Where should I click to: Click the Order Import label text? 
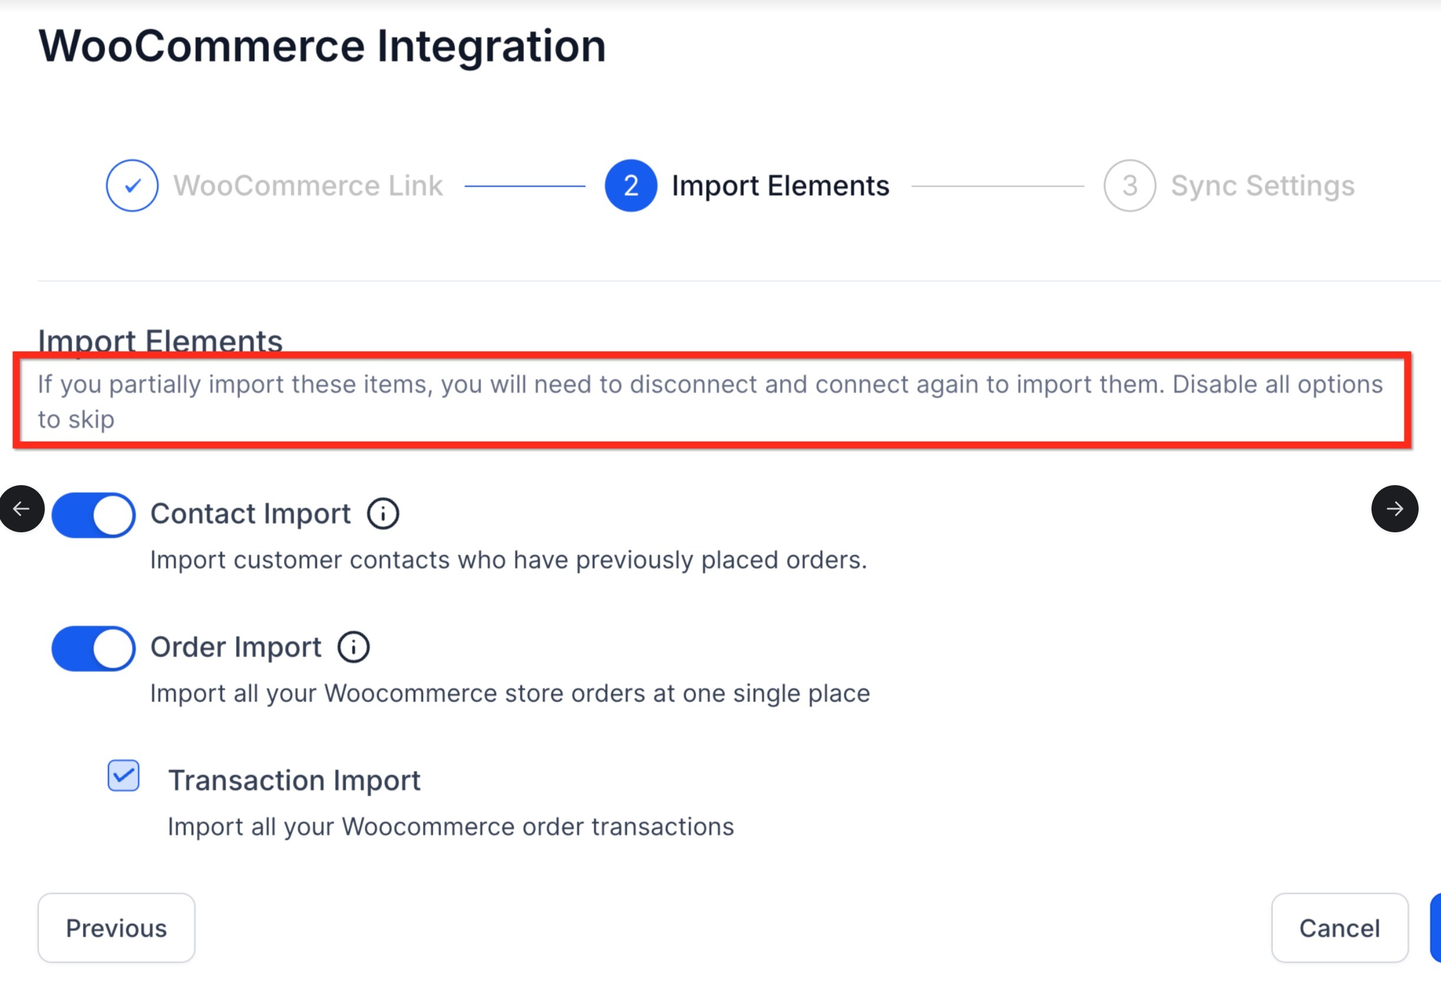236,647
